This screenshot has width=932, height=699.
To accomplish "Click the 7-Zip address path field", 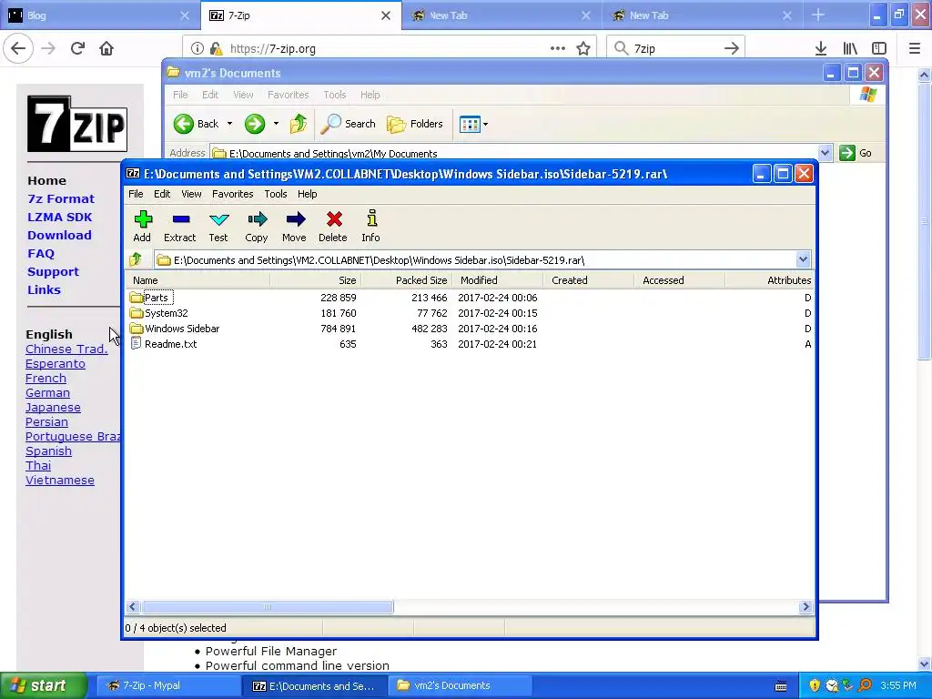I will tap(475, 259).
